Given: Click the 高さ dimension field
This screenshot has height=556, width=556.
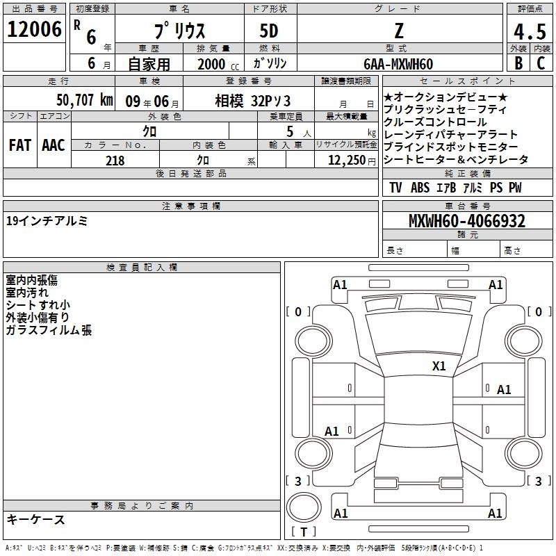Looking at the screenshot, I should point(527,249).
